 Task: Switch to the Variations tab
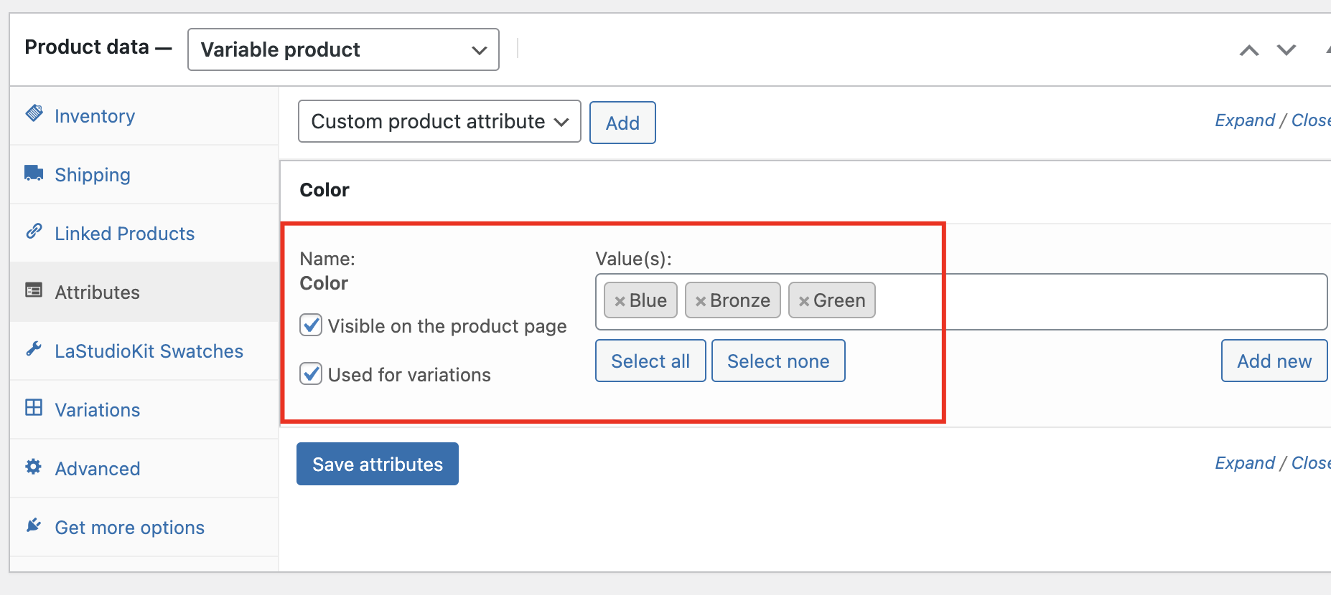(97, 410)
